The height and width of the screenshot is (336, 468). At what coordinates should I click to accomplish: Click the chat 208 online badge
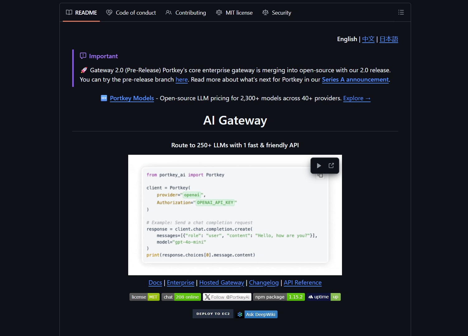(x=181, y=297)
